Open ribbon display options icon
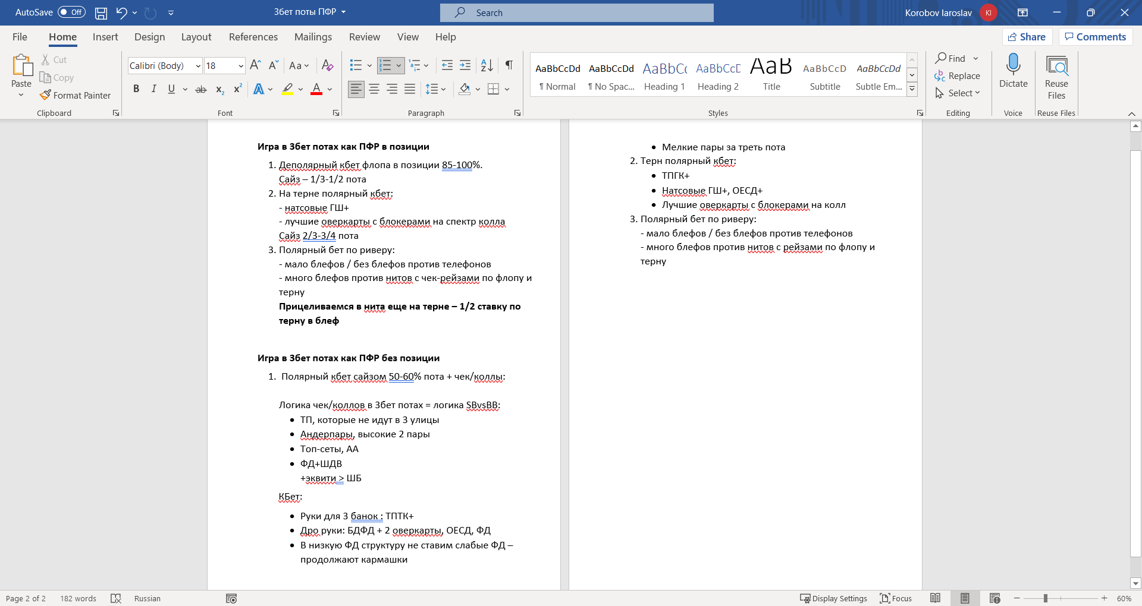Image resolution: width=1142 pixels, height=606 pixels. click(1022, 12)
